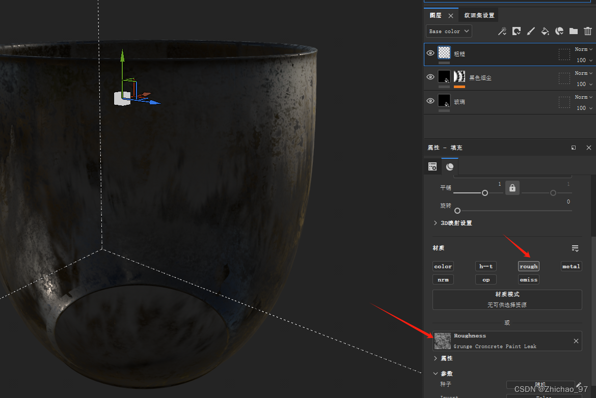
Task: Click the second locked tiling slider handle
Action: 553,193
